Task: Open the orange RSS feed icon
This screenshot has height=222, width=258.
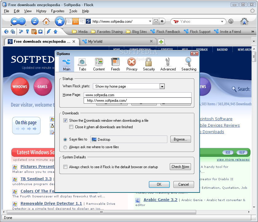Action: coord(75,22)
